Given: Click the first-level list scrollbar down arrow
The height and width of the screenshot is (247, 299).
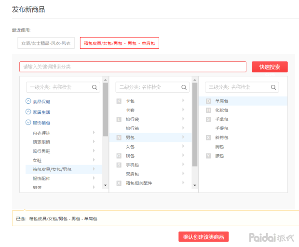Looking at the screenshot, I should pyautogui.click(x=105, y=185).
